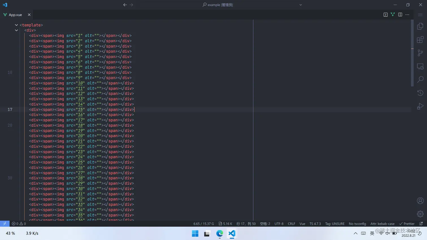Open the More Actions ellipsis menu

tap(407, 15)
